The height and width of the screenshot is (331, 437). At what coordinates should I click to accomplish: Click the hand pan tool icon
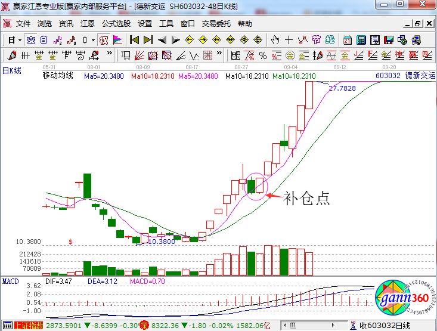275,40
